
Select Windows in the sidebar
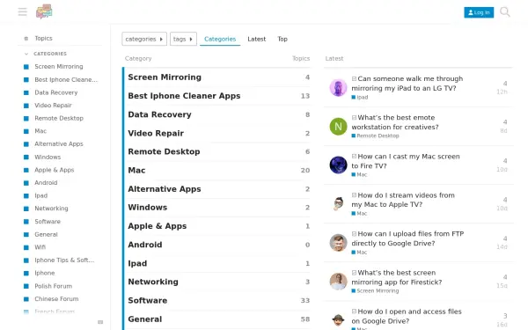click(x=48, y=157)
